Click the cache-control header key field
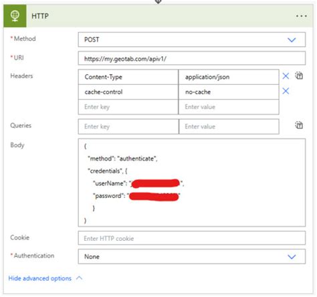 click(x=128, y=92)
